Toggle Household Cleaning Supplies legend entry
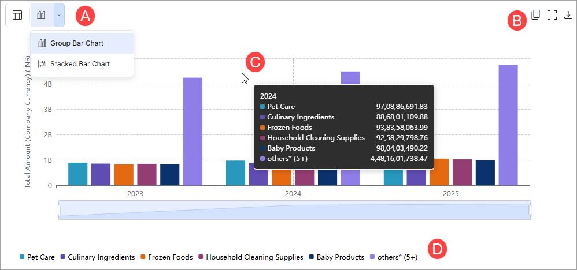This screenshot has height=270, width=577. pos(250,257)
